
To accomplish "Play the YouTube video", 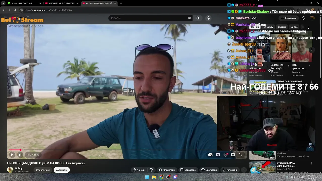I will pyautogui.click(x=12, y=155).
